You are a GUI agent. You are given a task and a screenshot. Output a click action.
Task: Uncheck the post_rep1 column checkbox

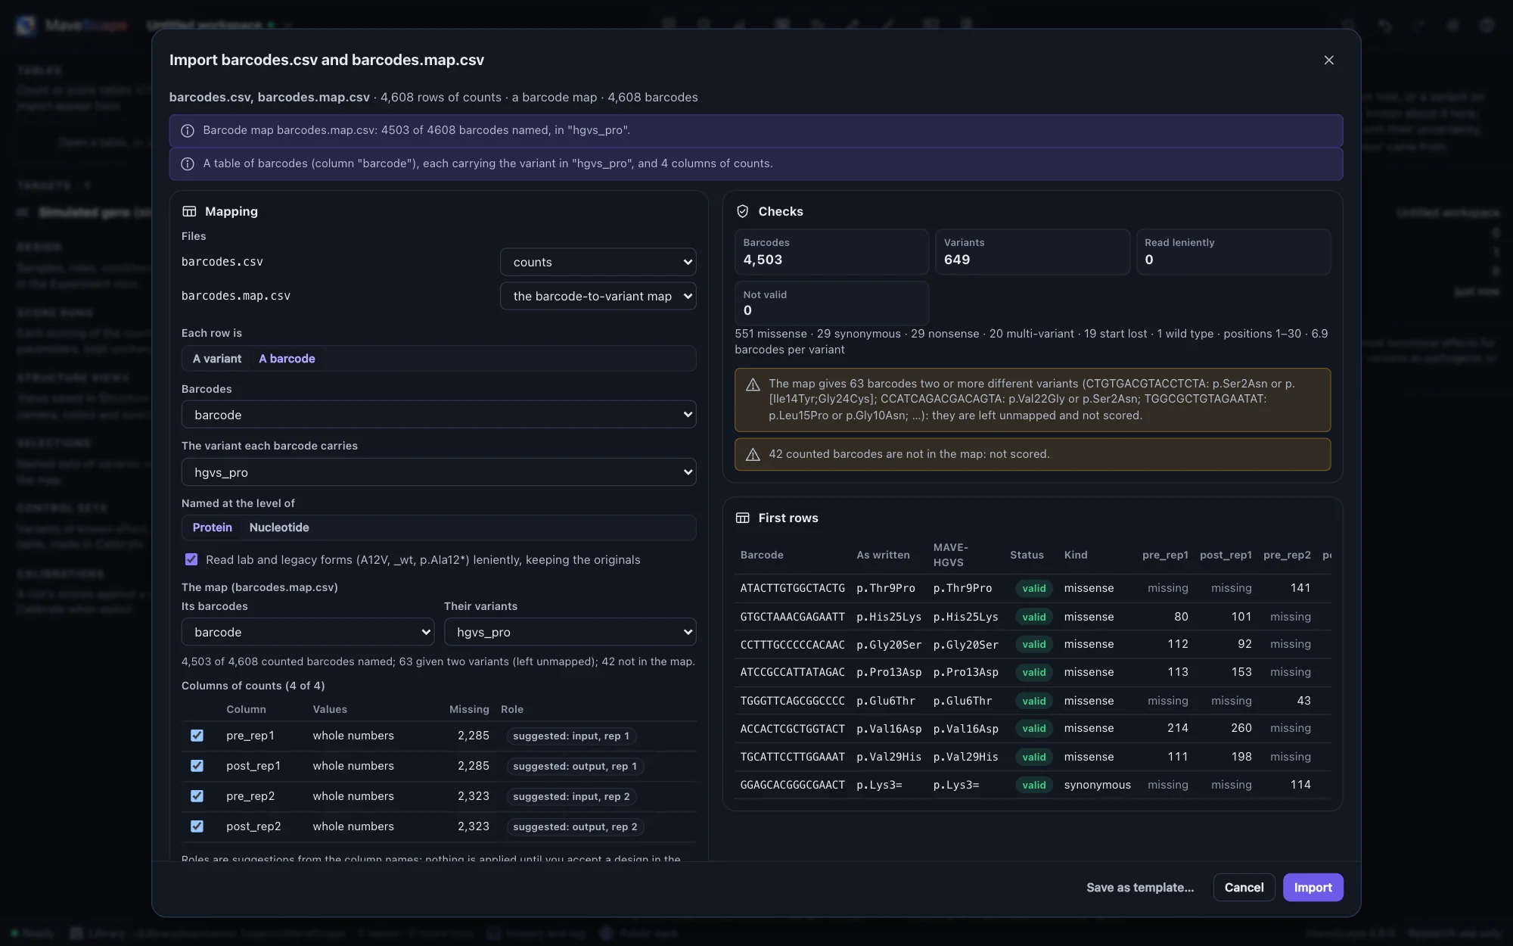point(197,766)
